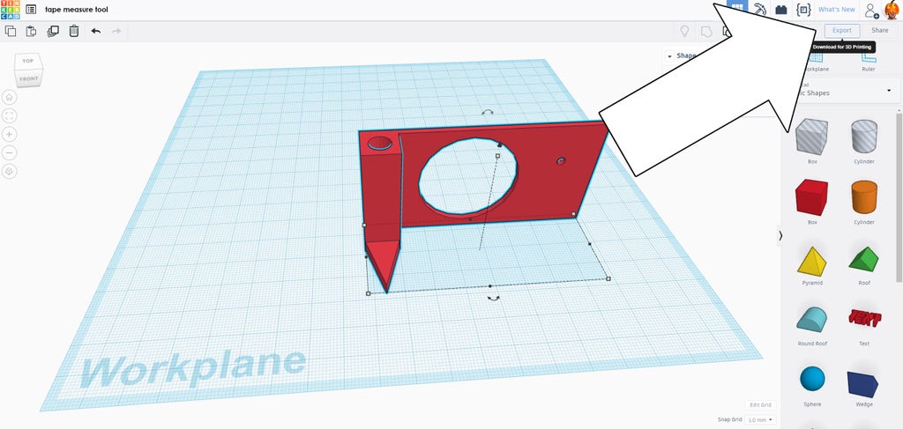The width and height of the screenshot is (903, 429).
Task: Open the designs list icon
Action: tap(31, 10)
